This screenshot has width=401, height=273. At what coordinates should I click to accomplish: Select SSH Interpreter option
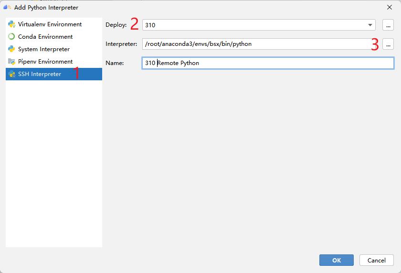coord(53,74)
